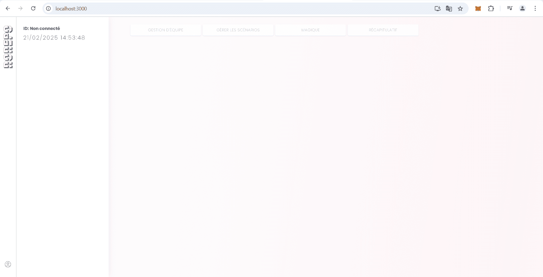View site information for localhost
The width and height of the screenshot is (543, 277).
pos(49,8)
